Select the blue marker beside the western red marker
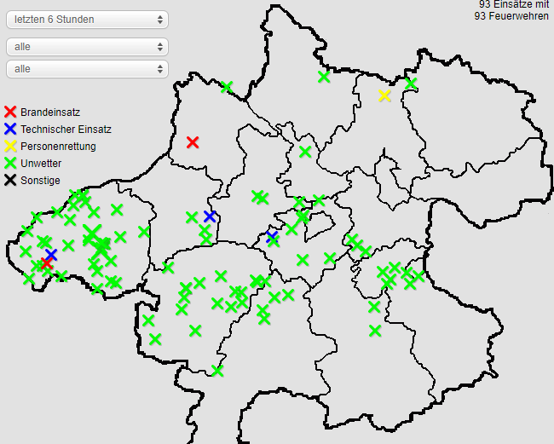554x444 pixels. point(51,255)
